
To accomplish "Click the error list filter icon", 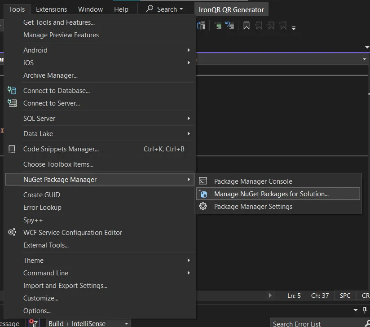I will pyautogui.click(x=33, y=323).
